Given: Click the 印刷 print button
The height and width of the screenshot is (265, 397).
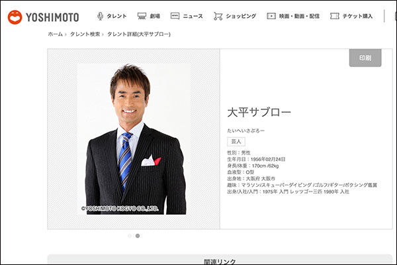Looking at the screenshot, I should pyautogui.click(x=365, y=58).
